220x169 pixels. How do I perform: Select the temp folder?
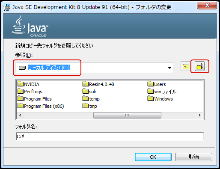91,99
